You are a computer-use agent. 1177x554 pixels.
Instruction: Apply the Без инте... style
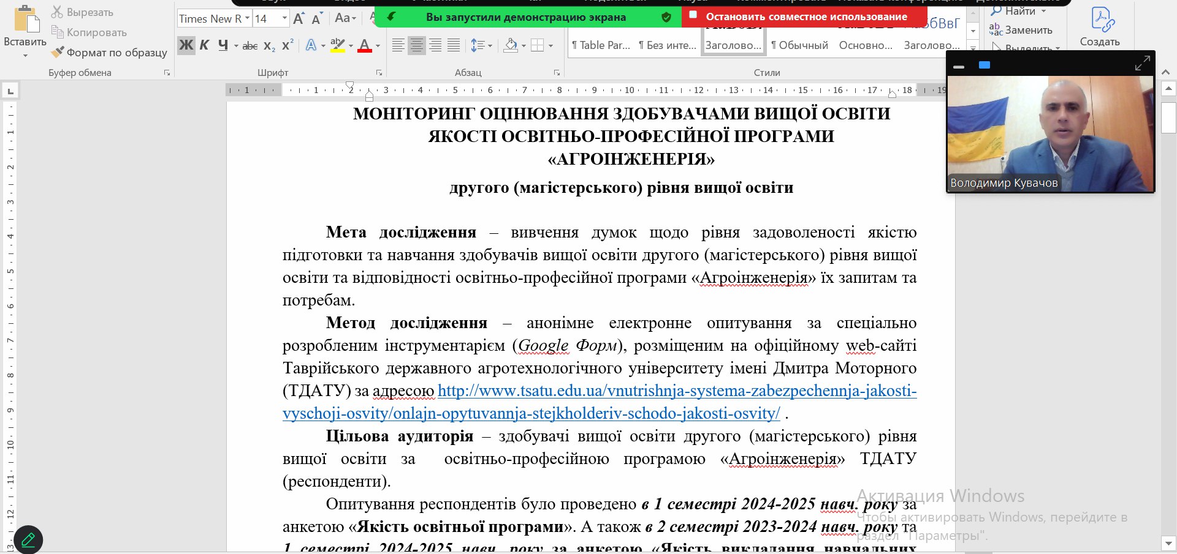(x=668, y=45)
